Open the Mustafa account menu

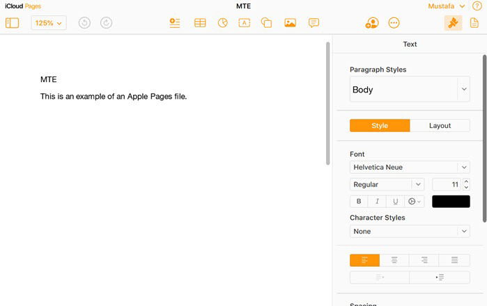point(447,6)
